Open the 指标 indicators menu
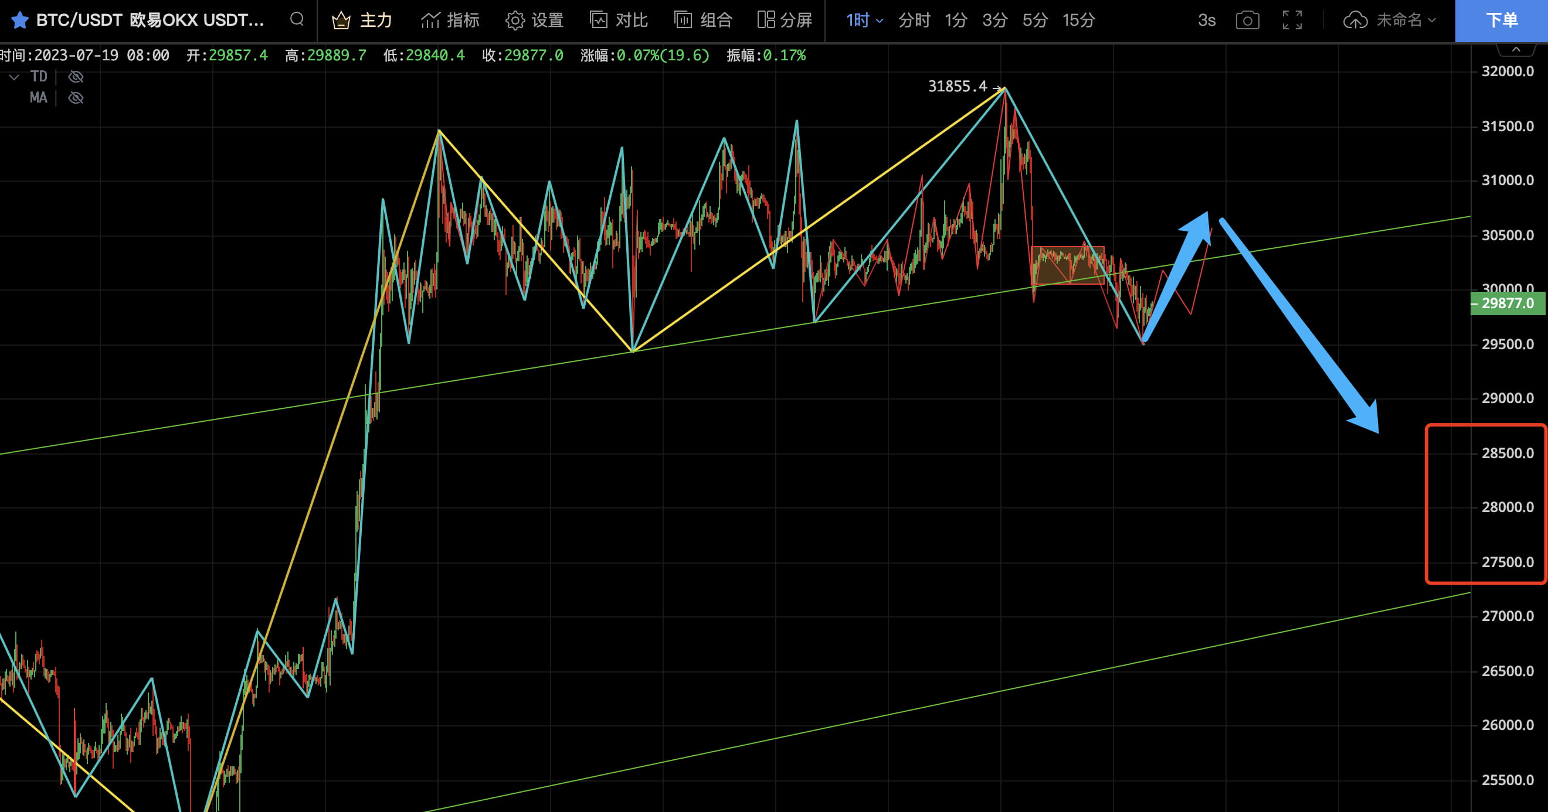This screenshot has width=1548, height=812. (x=450, y=21)
